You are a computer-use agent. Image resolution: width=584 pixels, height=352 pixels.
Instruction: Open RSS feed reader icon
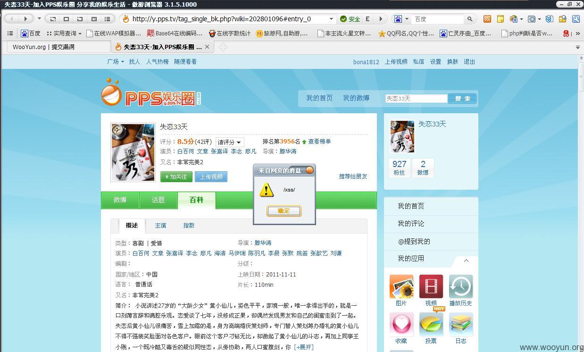point(487,19)
